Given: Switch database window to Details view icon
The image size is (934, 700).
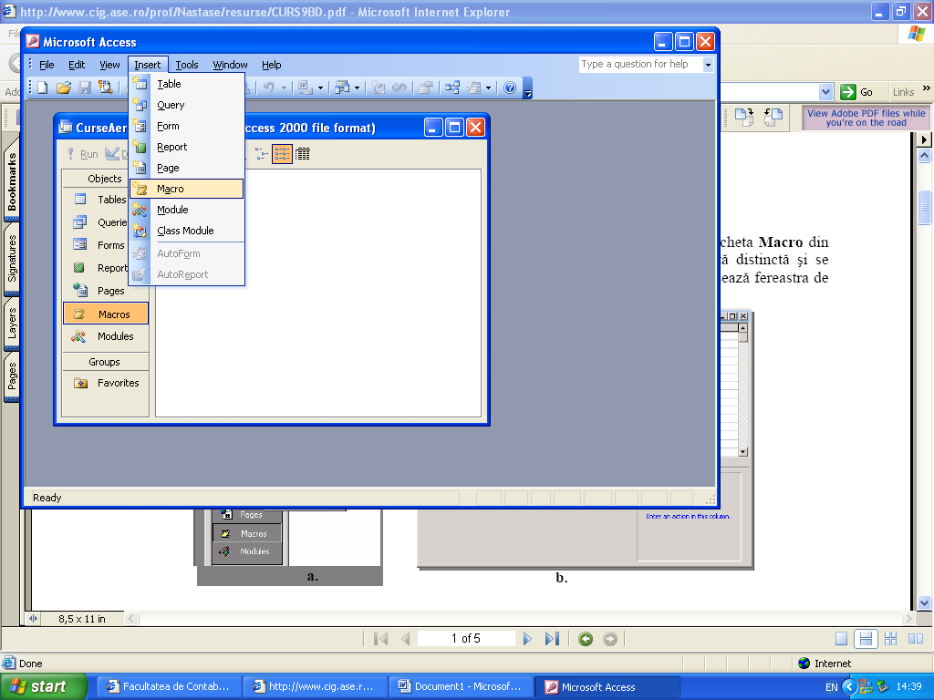Looking at the screenshot, I should tap(303, 154).
